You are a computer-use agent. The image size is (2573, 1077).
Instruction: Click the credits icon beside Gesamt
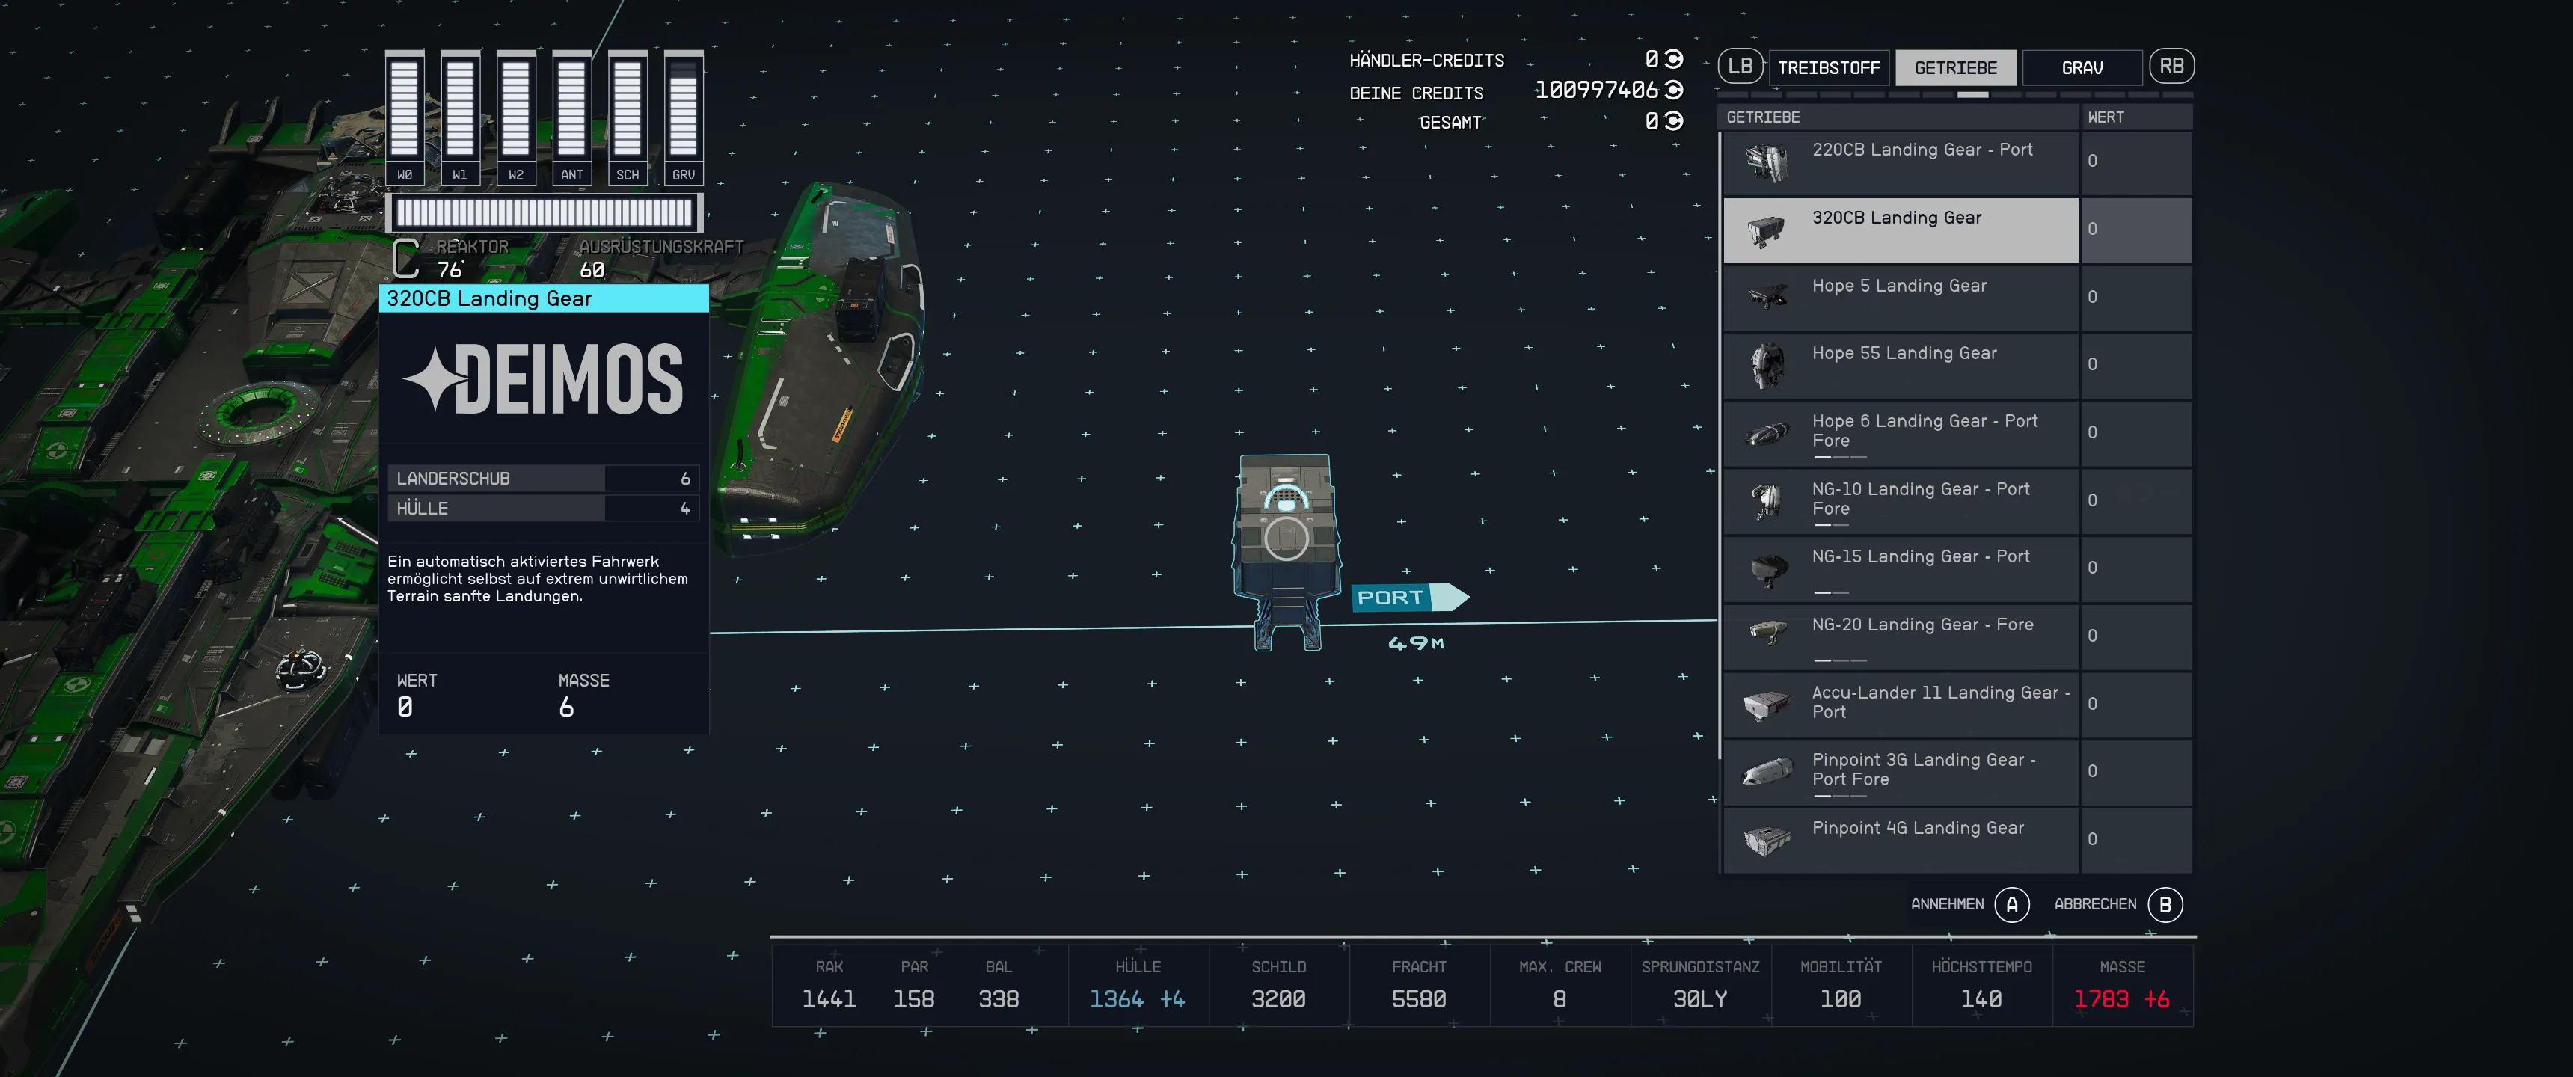point(1674,121)
